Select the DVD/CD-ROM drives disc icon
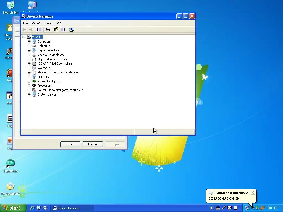The image size is (283, 212). tap(34, 55)
